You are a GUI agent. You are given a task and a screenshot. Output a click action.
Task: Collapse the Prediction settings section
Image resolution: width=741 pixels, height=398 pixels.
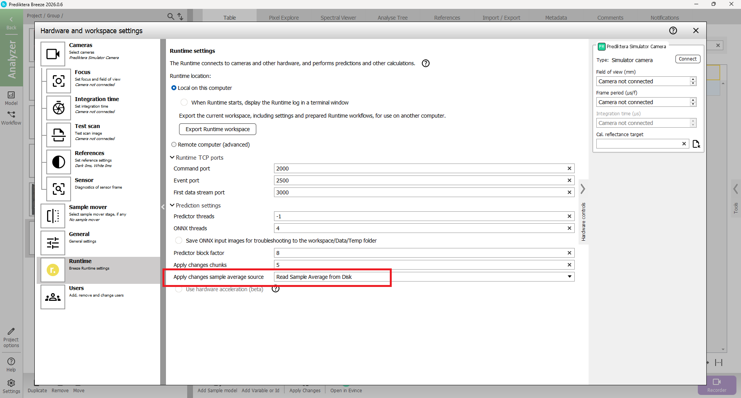tap(172, 205)
